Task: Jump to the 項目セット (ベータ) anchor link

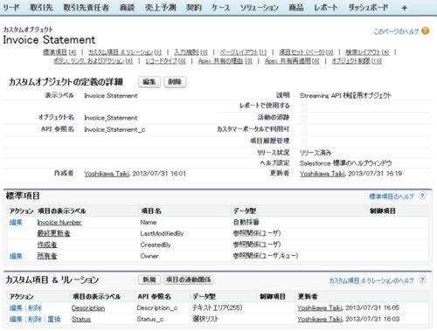Action: coord(306,52)
